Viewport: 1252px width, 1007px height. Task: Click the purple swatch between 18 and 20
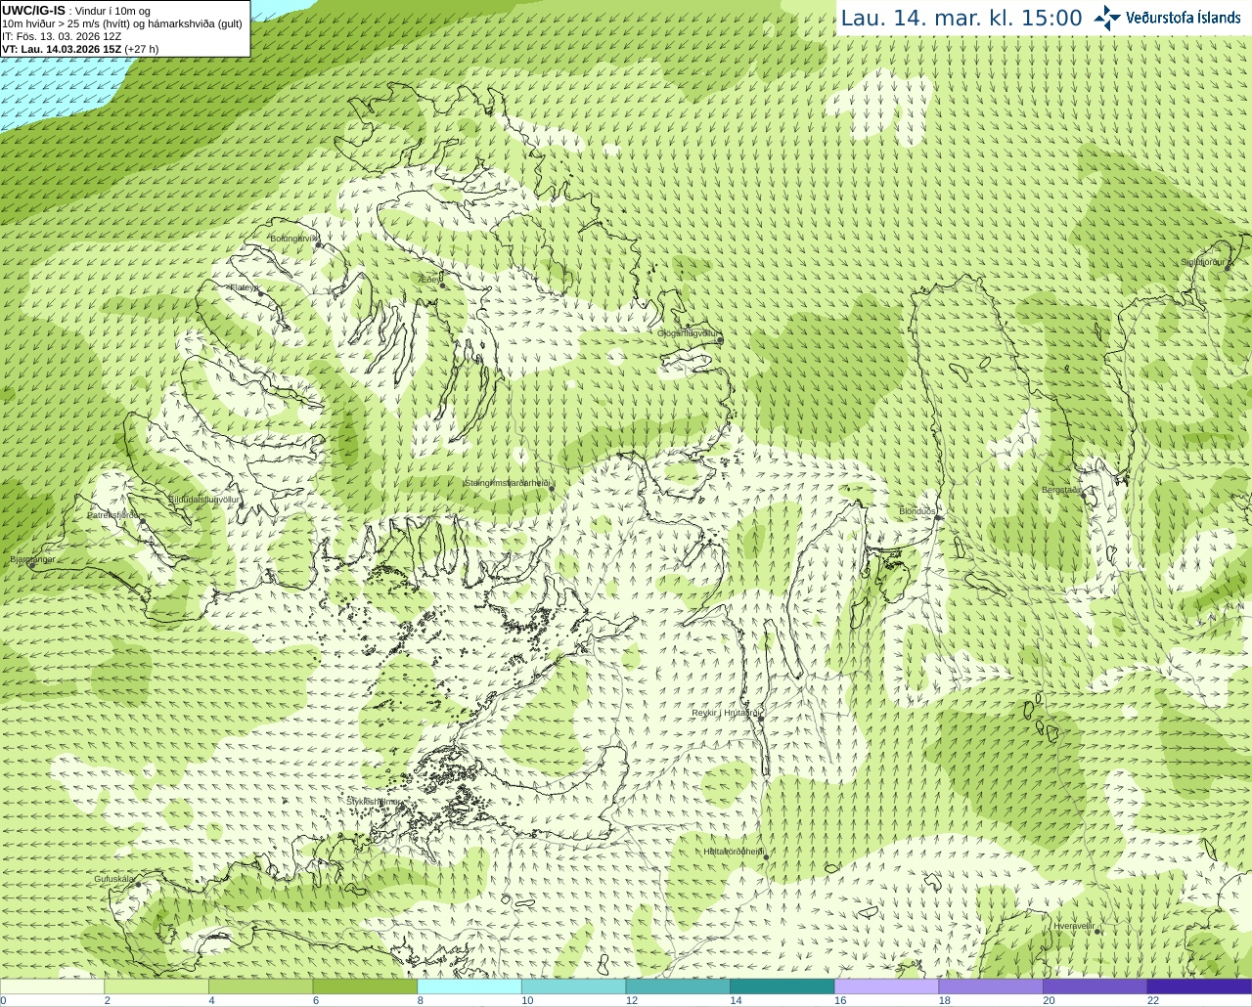991,986
